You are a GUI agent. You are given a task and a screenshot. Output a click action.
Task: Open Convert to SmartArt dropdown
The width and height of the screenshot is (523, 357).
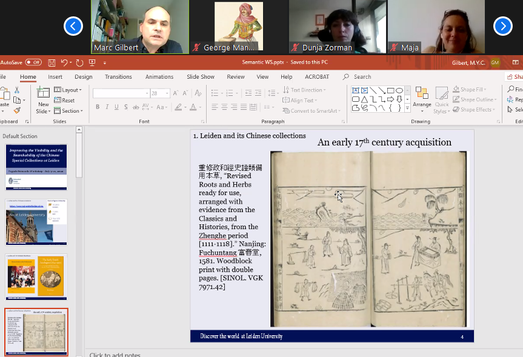[311, 111]
